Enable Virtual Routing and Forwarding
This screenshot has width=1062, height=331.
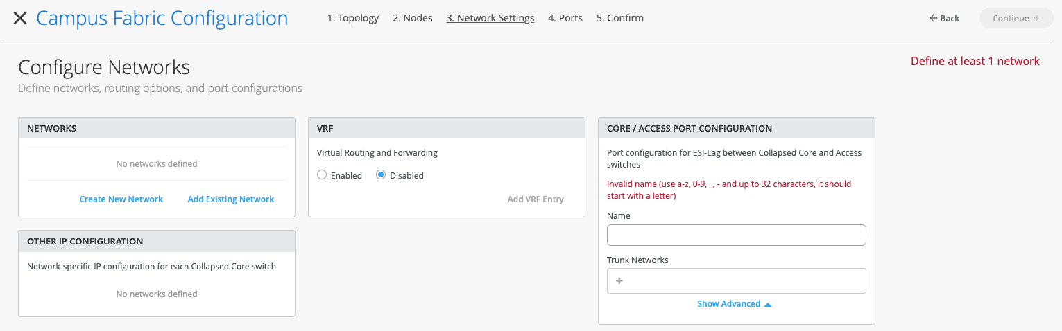click(322, 175)
